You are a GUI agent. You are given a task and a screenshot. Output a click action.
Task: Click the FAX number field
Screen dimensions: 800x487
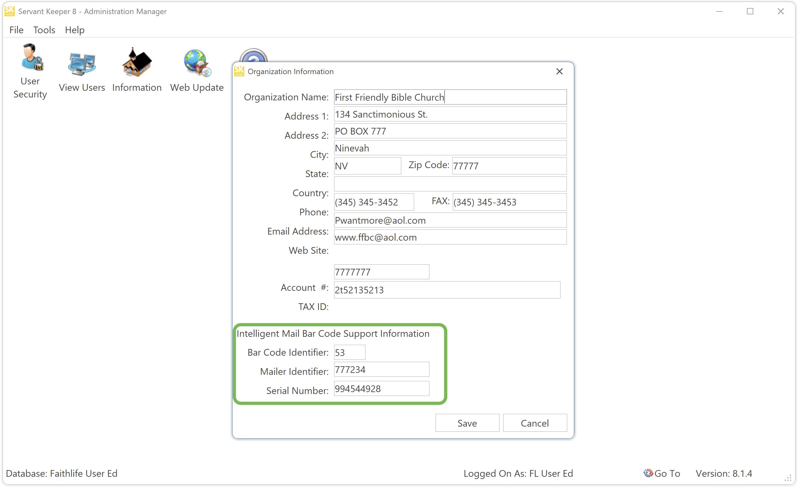509,202
